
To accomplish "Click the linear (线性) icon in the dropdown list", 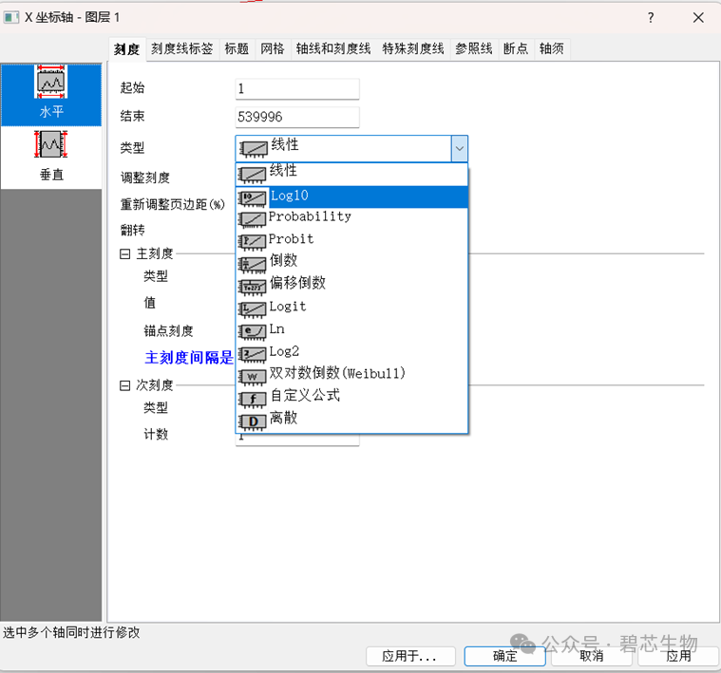I will click(x=253, y=174).
